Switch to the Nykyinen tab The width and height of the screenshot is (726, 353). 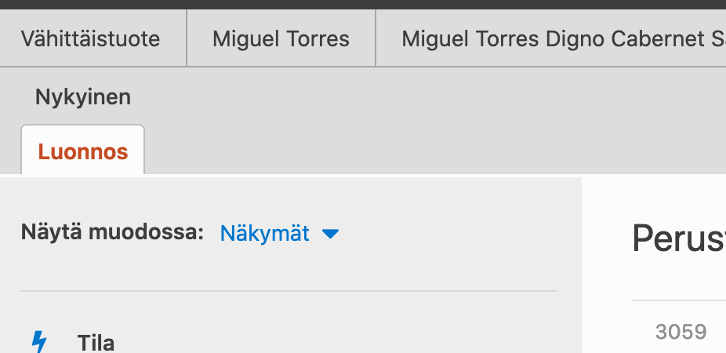tap(83, 97)
